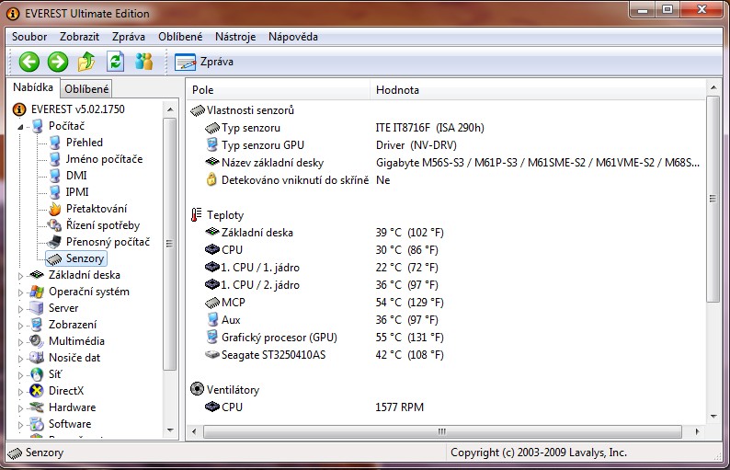Click the Vlastnosti senzorů chip icon
The image size is (730, 470).
[198, 110]
